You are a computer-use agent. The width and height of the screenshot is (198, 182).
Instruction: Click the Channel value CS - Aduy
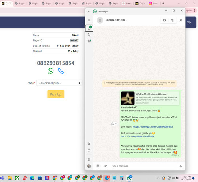pyautogui.click(x=73, y=51)
